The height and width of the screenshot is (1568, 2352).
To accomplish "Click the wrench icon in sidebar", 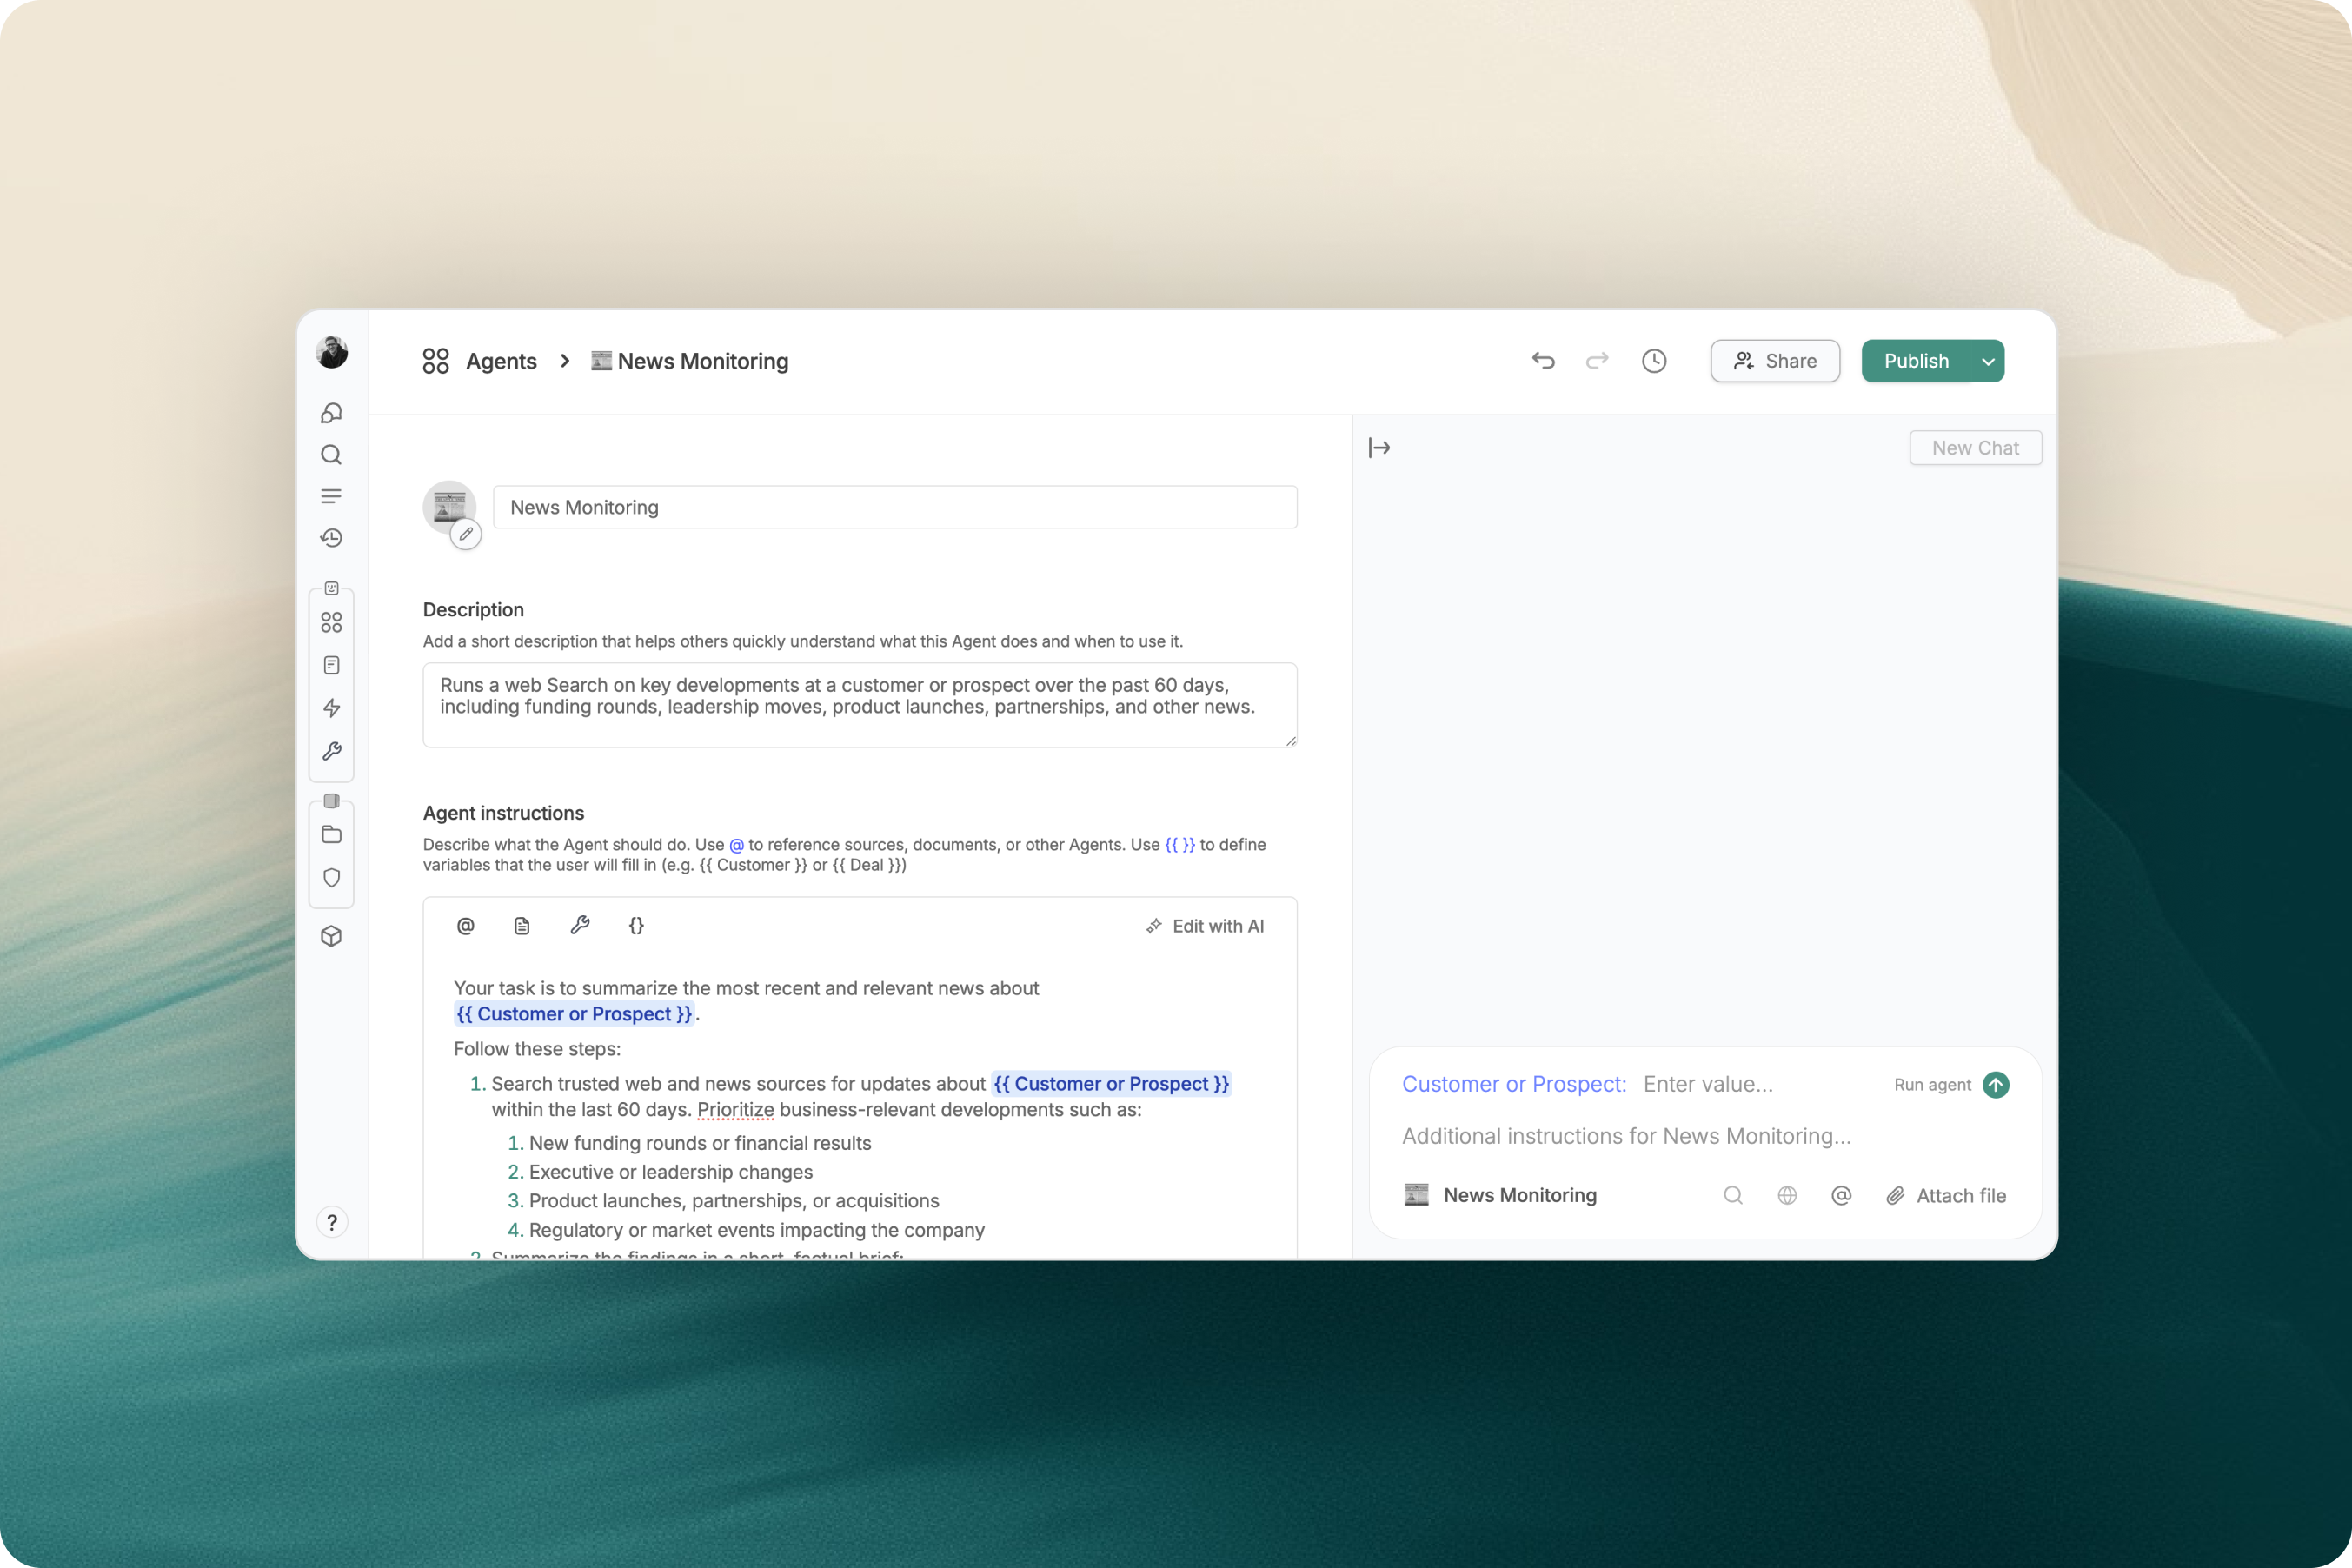I will coord(331,751).
